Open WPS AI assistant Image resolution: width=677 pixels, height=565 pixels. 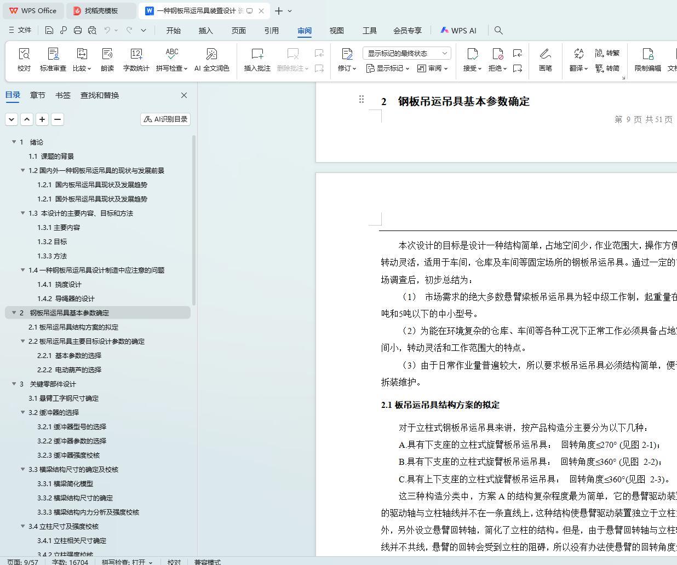click(x=458, y=31)
